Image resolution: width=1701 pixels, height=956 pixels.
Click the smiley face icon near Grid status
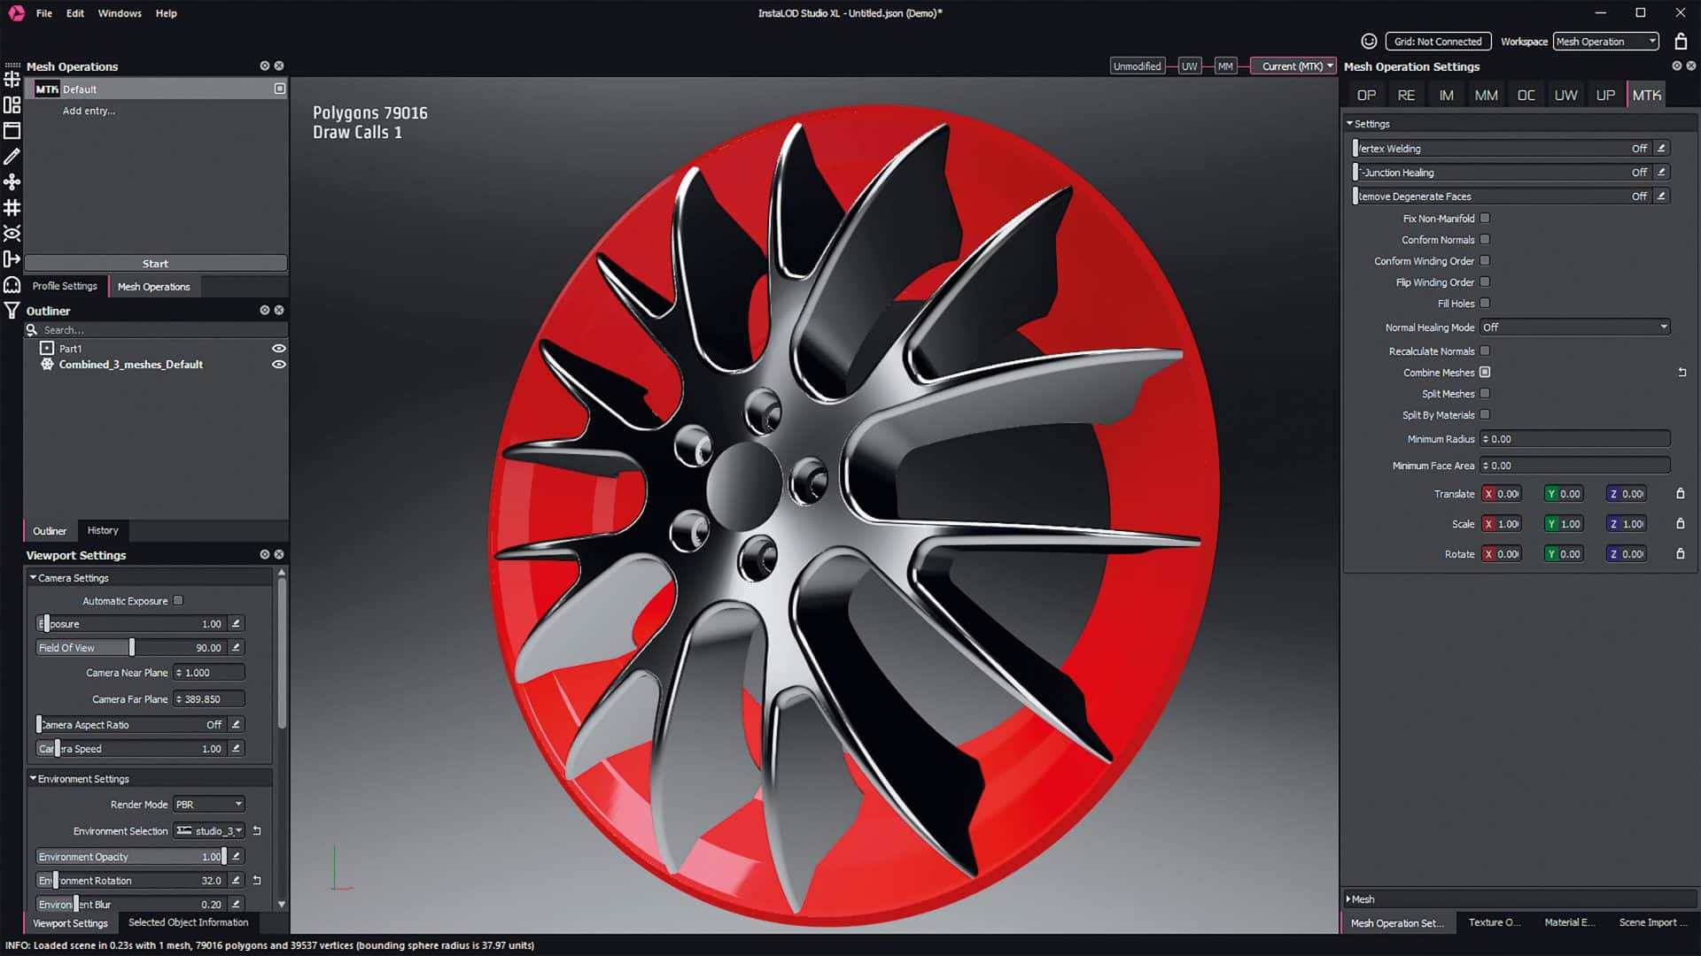tap(1369, 41)
